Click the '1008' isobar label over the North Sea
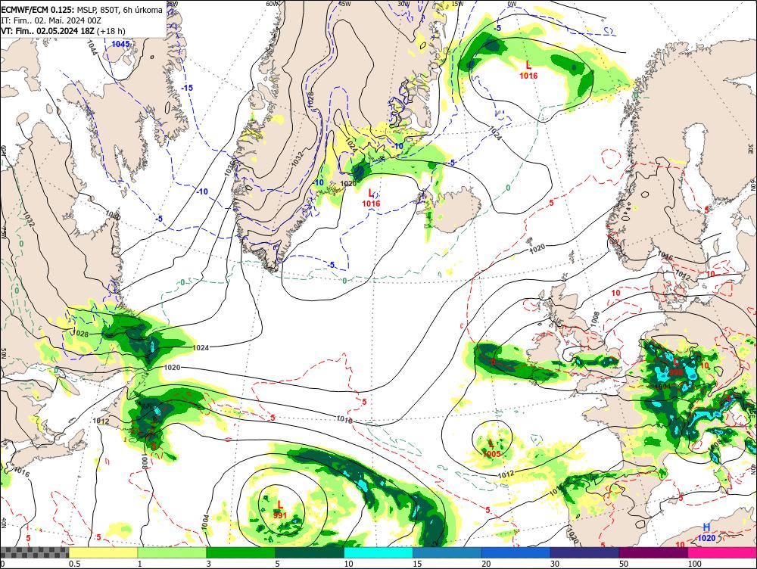Image resolution: width=757 pixels, height=569 pixels. point(595,319)
